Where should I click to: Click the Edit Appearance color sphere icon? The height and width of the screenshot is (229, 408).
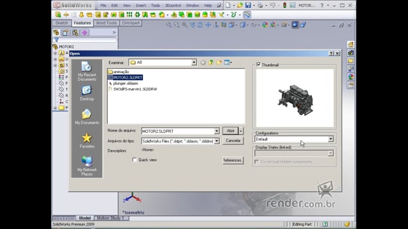click(x=265, y=25)
